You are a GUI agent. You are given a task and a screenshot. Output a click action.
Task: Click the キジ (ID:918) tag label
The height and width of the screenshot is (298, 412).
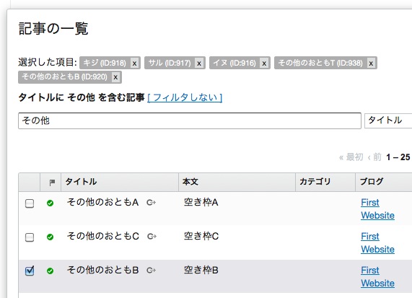105,63
